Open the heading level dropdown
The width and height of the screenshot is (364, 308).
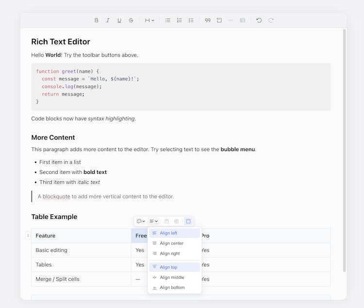pyautogui.click(x=149, y=20)
